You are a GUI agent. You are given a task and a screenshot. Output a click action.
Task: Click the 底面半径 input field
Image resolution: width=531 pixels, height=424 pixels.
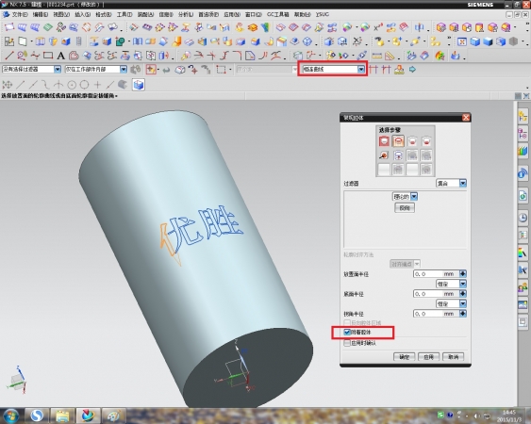(x=436, y=293)
